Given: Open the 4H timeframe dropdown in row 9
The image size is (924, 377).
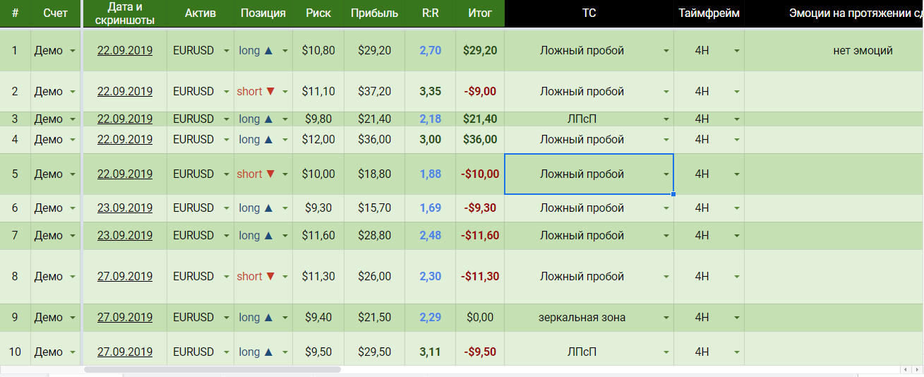Looking at the screenshot, I should 737,318.
